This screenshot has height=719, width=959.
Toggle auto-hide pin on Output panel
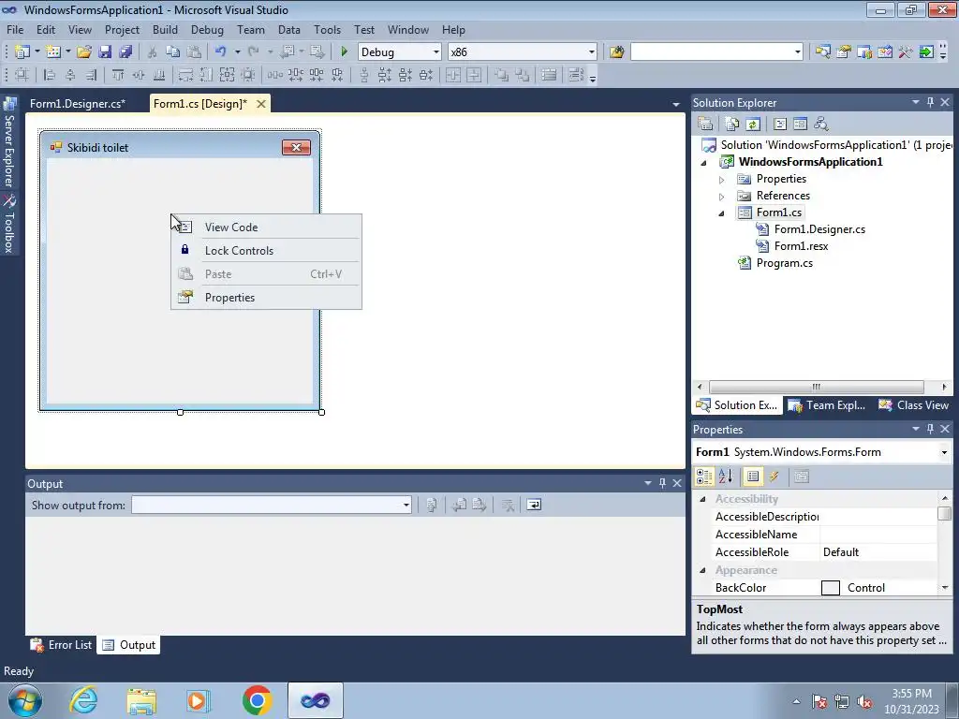(x=662, y=483)
